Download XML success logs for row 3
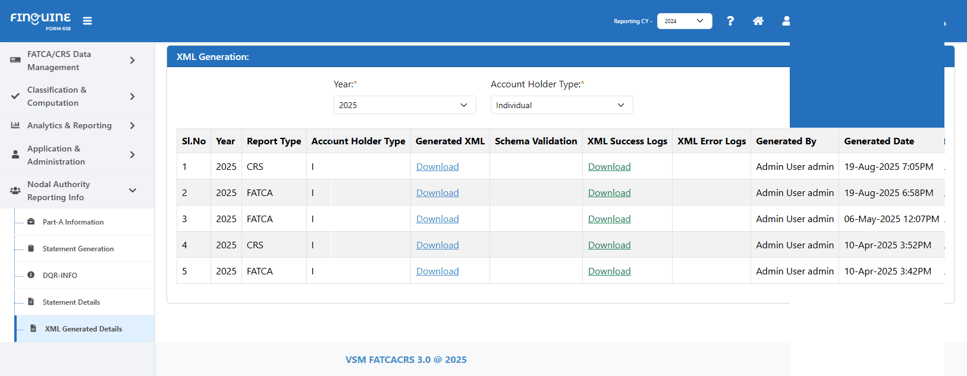967x376 pixels. (x=609, y=219)
